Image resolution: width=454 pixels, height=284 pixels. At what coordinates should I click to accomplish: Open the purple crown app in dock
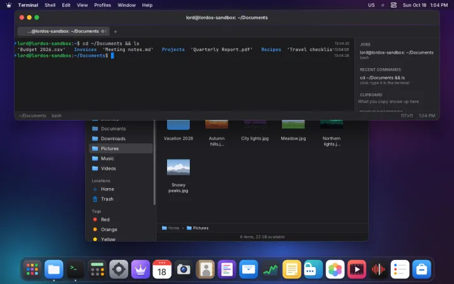click(x=141, y=269)
